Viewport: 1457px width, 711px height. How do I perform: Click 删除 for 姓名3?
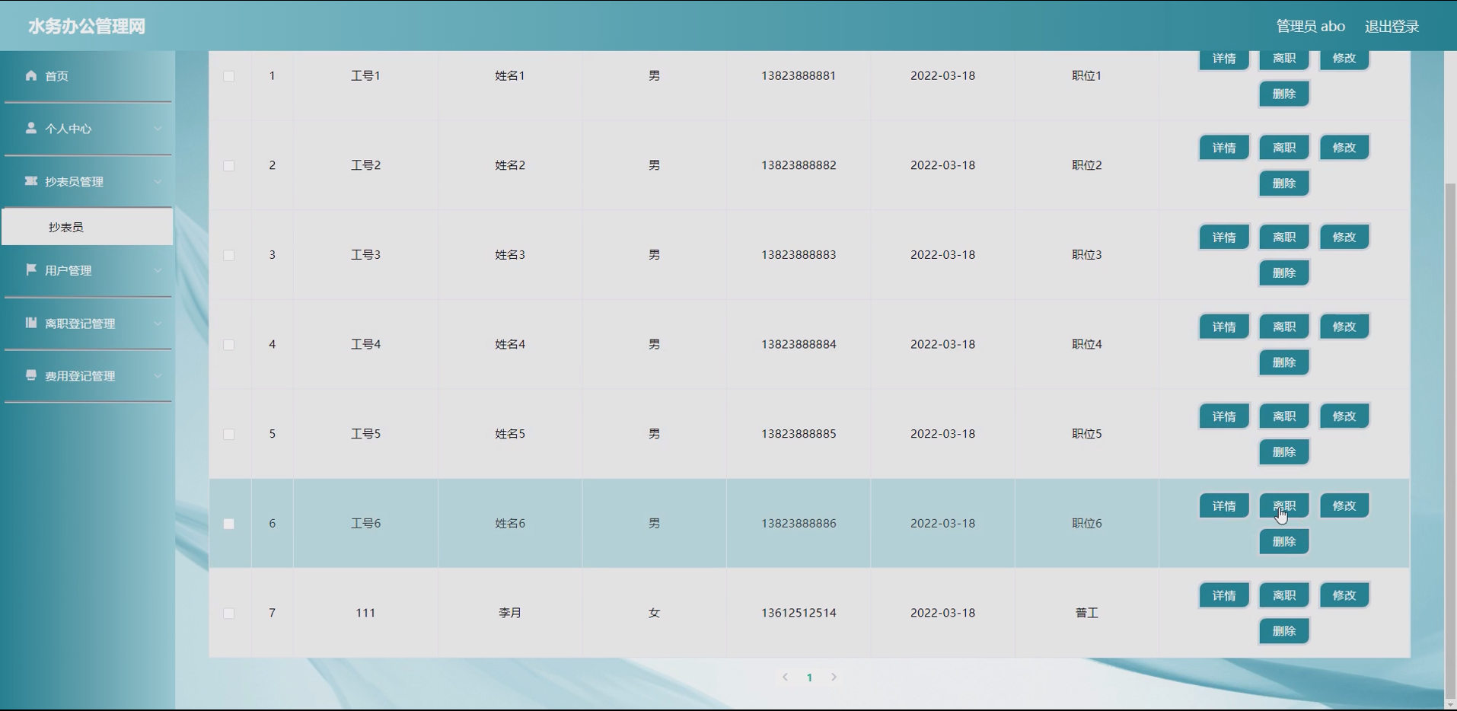point(1284,273)
